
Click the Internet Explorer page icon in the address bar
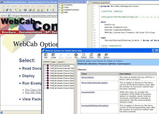coord(9,16)
